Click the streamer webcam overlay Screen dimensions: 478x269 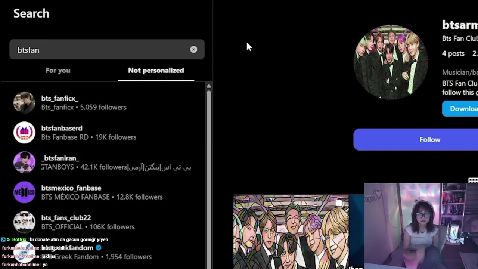point(421,226)
